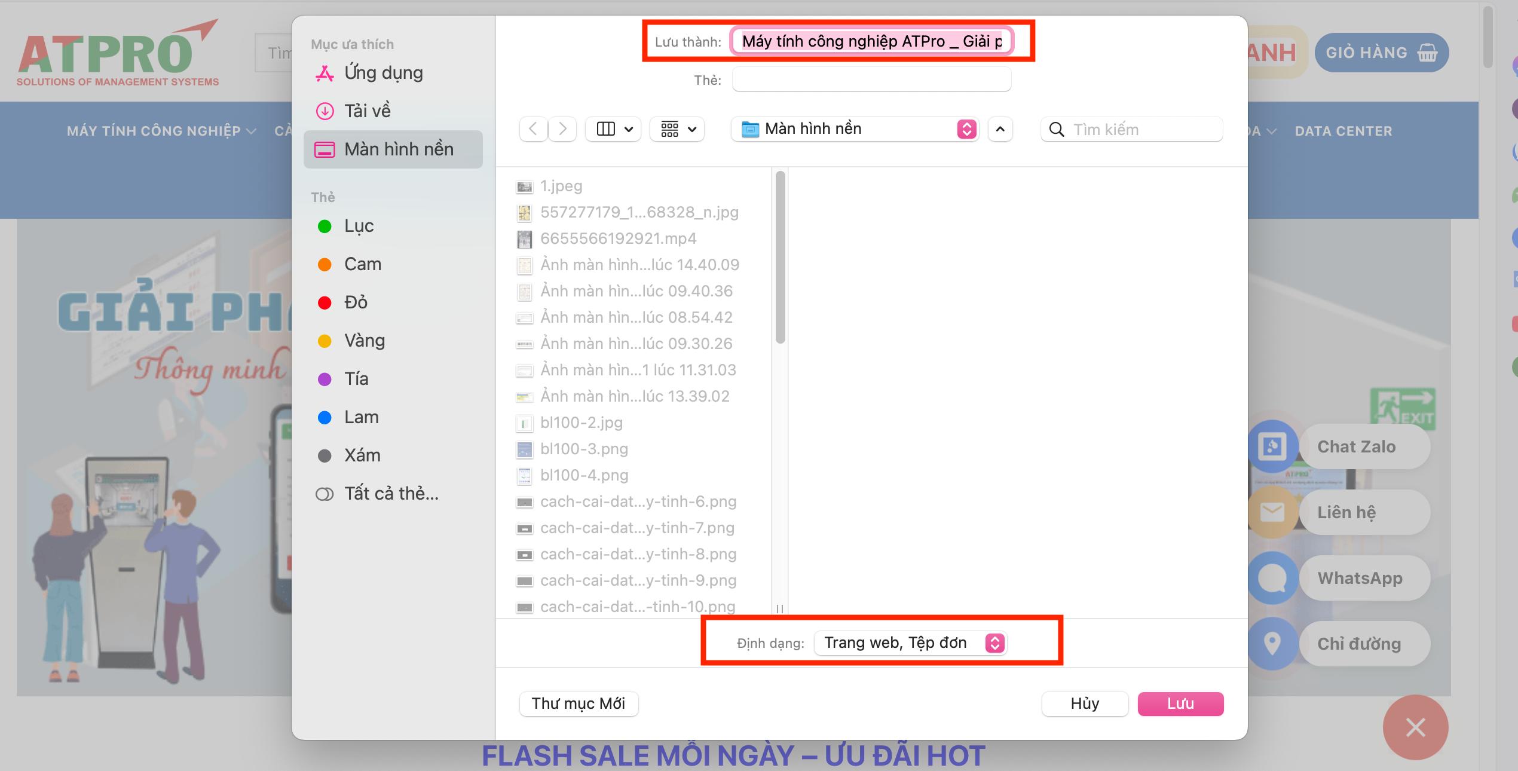Click the forward navigation arrow
1518x771 pixels.
[562, 129]
